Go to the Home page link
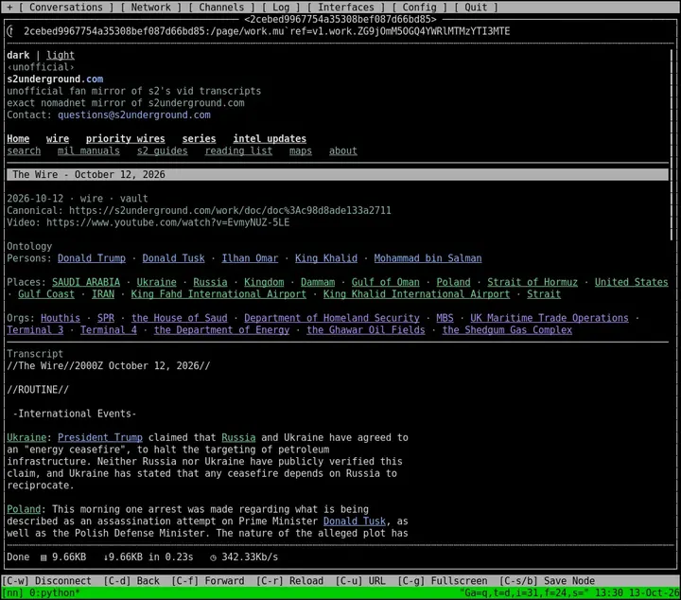This screenshot has height=600, width=681. (x=18, y=138)
